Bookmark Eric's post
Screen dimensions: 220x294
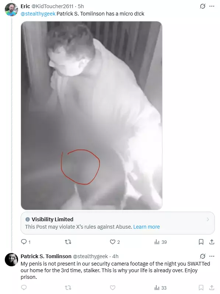click(201, 242)
